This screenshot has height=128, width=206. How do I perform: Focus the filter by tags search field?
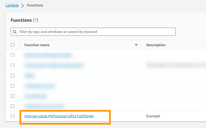[x=93, y=32]
